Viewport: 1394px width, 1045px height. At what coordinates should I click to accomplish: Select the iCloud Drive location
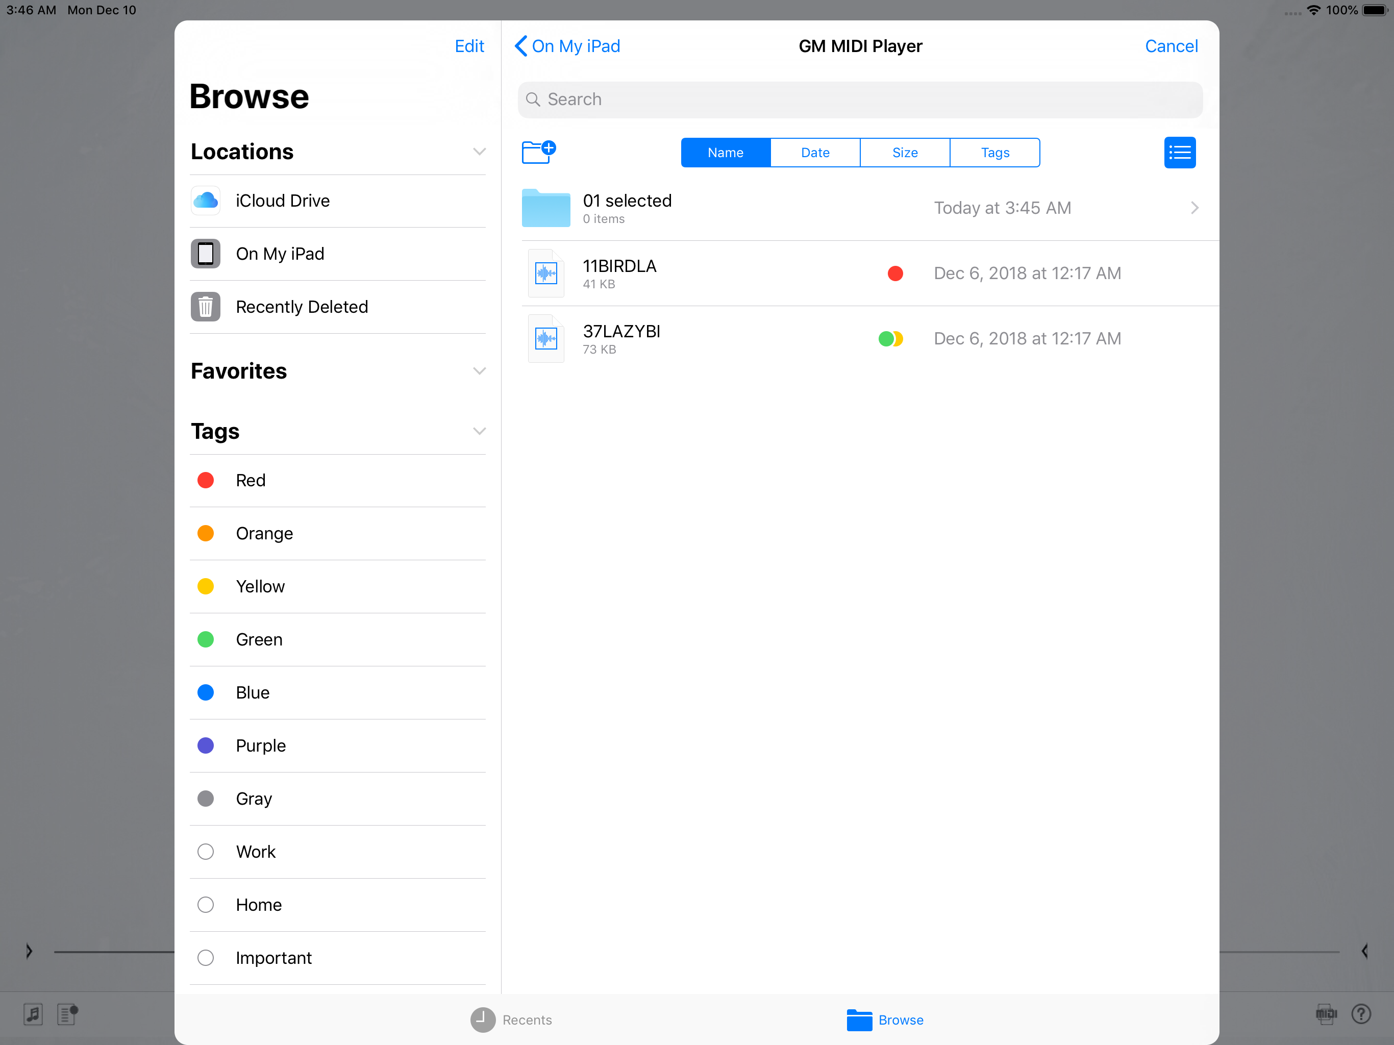[282, 201]
